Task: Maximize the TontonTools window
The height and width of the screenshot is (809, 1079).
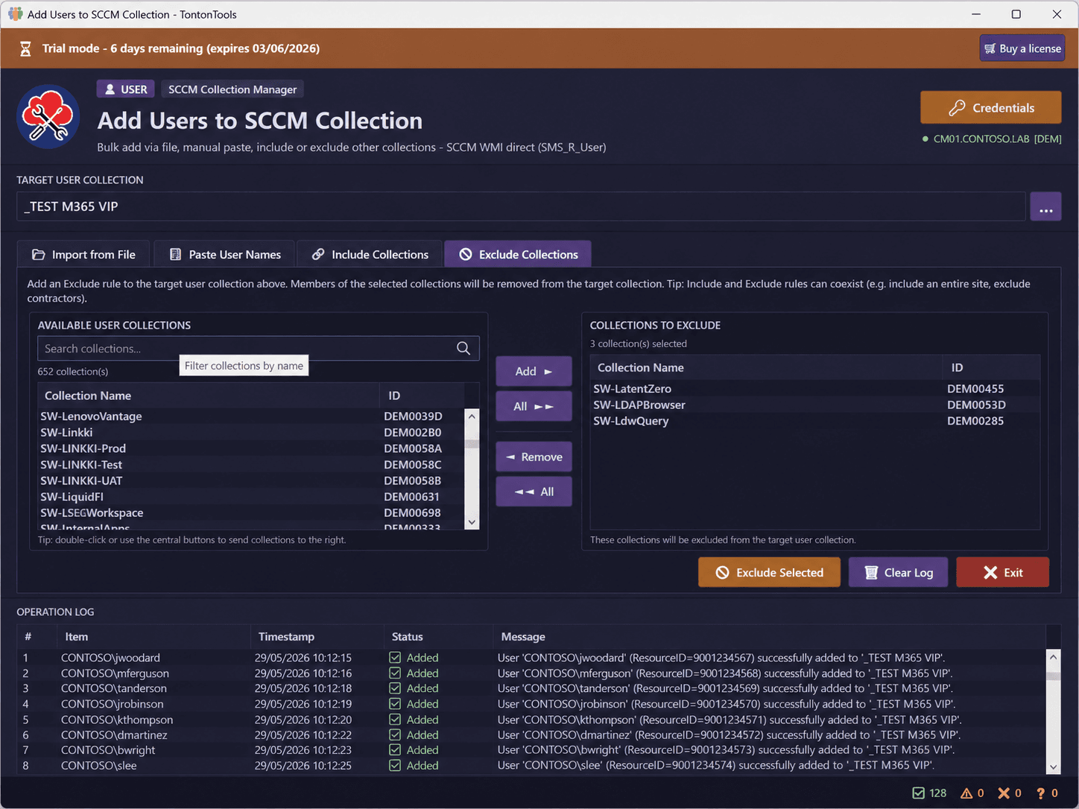Action: click(1016, 14)
